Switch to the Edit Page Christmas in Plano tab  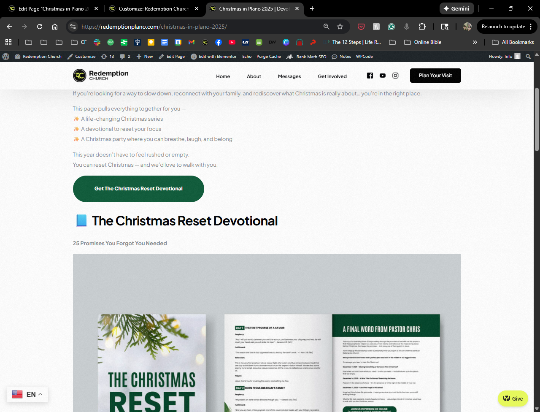(51, 8)
